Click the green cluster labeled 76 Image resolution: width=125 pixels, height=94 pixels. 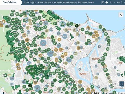28,44
